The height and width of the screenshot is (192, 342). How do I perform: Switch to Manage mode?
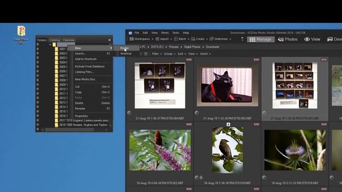[260, 39]
